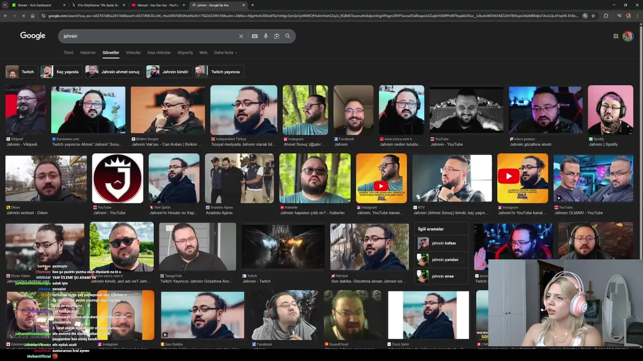Open the page zoom indicator
Image resolution: width=643 pixels, height=361 pixels.
[585, 16]
